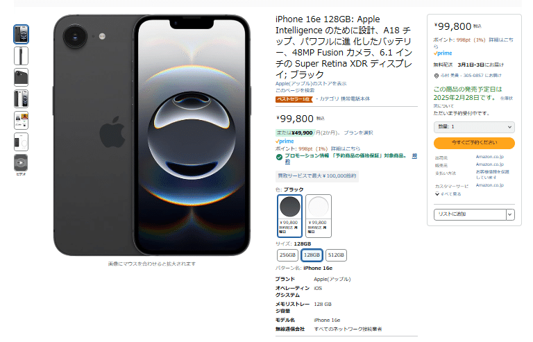Click the location pin delivery address icon

(437, 76)
